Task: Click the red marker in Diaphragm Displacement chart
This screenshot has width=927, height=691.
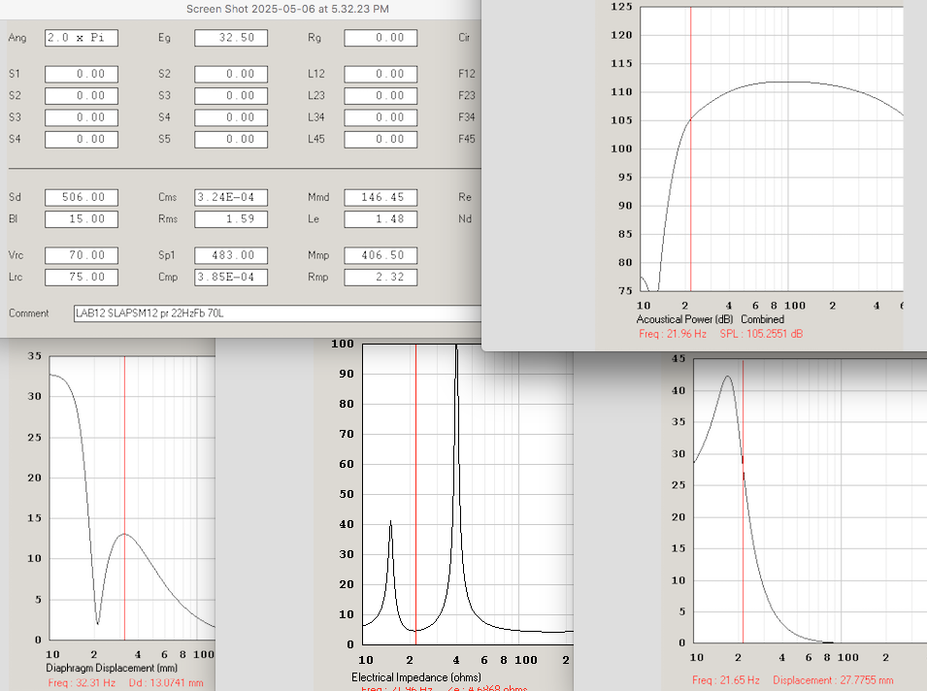Action: [x=124, y=498]
